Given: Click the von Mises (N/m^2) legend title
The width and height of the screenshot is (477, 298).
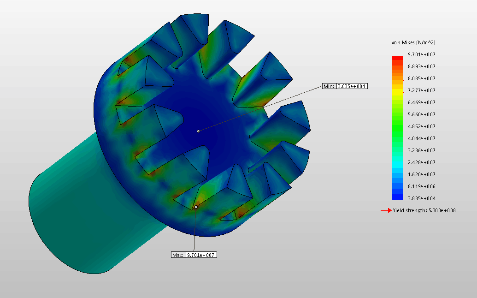Looking at the screenshot, I should click(x=413, y=42).
